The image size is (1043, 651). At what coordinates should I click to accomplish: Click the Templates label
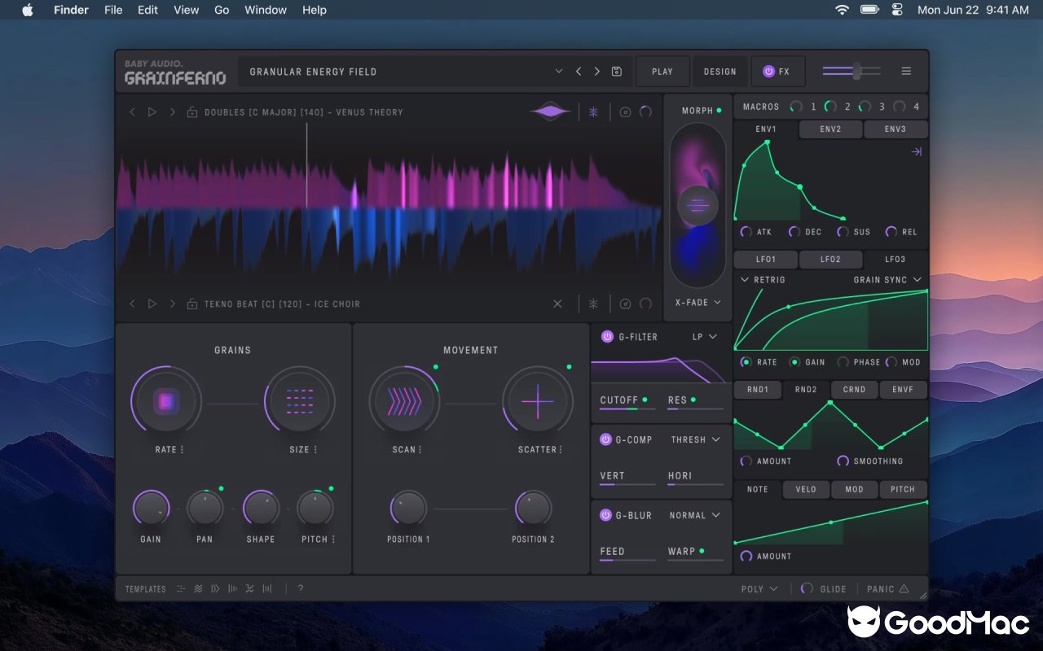pos(146,589)
